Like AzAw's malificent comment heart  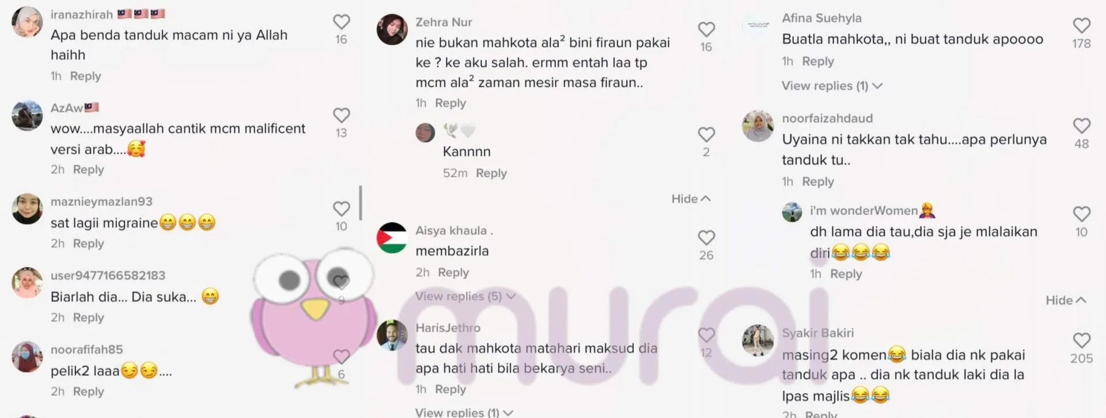click(342, 115)
